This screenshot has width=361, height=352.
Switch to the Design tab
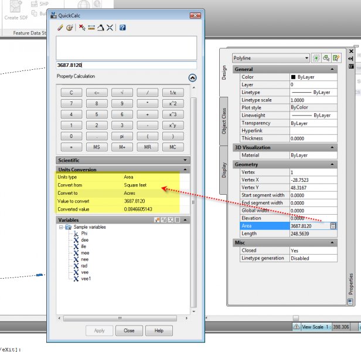coord(224,73)
